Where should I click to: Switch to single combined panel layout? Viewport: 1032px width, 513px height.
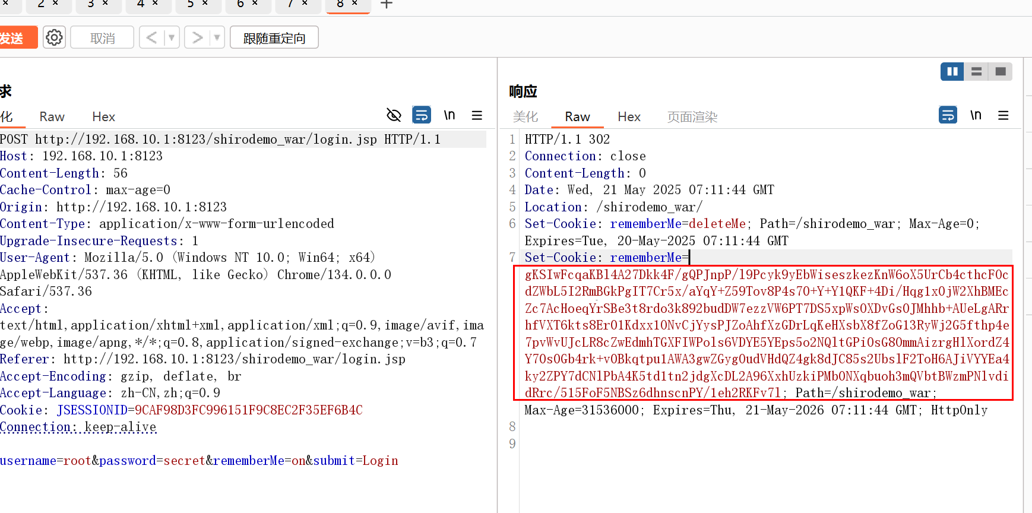click(x=1001, y=72)
